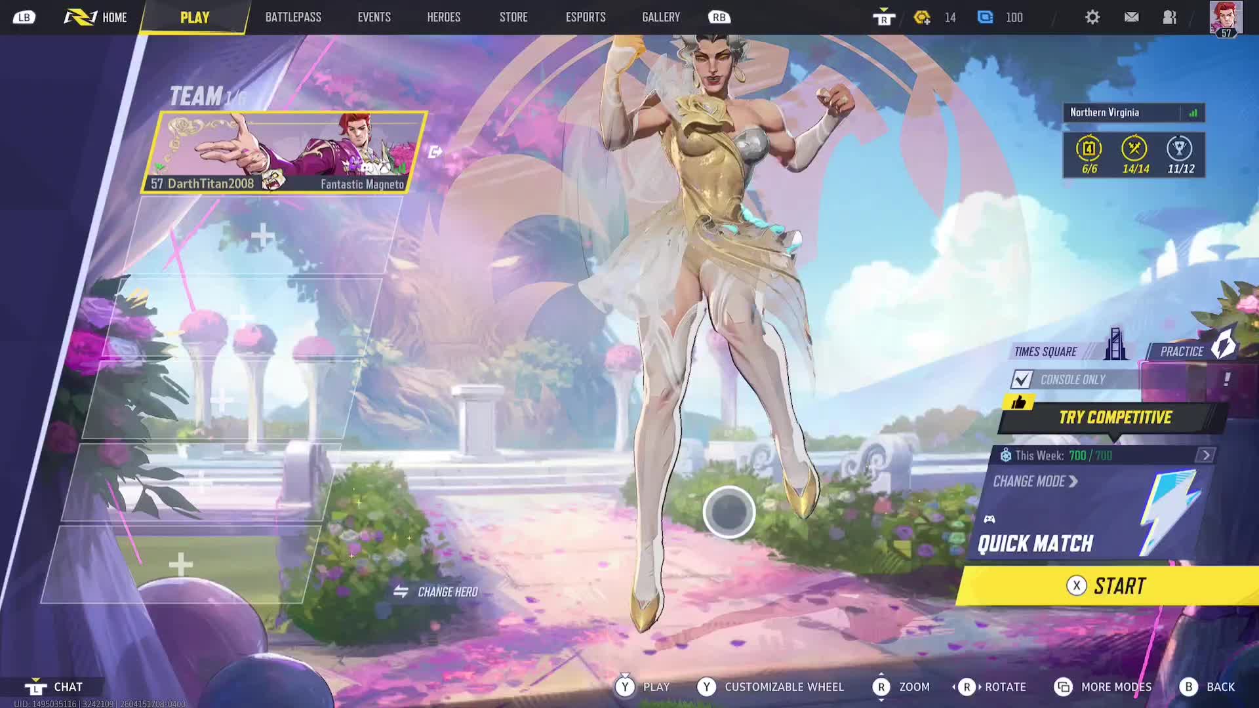
Task: View the GALLERY tab
Action: [x=661, y=17]
